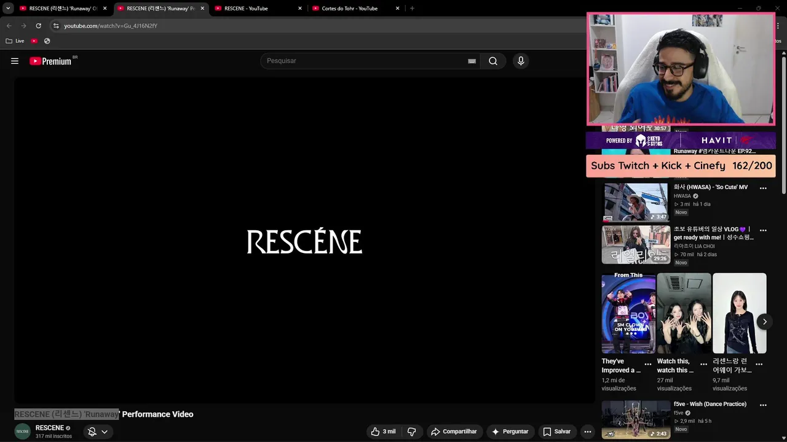Image resolution: width=787 pixels, height=442 pixels.
Task: Play f5ve Wish Dance Practice thumbnail
Action: click(636, 420)
